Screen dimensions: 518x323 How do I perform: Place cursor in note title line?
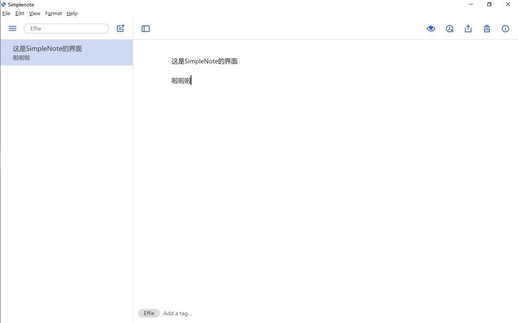204,61
